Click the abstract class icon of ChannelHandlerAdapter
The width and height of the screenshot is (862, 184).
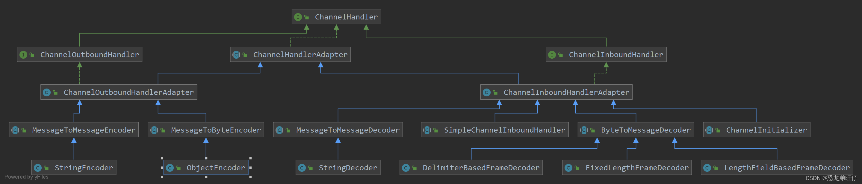tap(236, 55)
